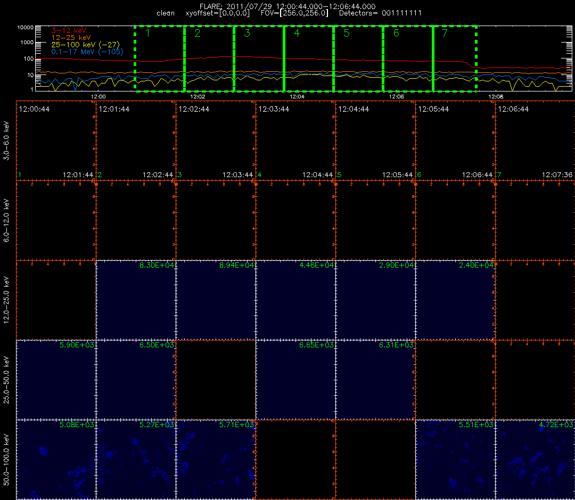Open the image panel labeled 5.08E+03
The width and height of the screenshot is (575, 500).
click(x=56, y=460)
